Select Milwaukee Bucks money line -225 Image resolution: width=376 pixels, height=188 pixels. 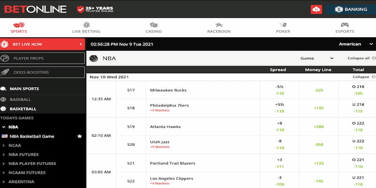tap(319, 90)
